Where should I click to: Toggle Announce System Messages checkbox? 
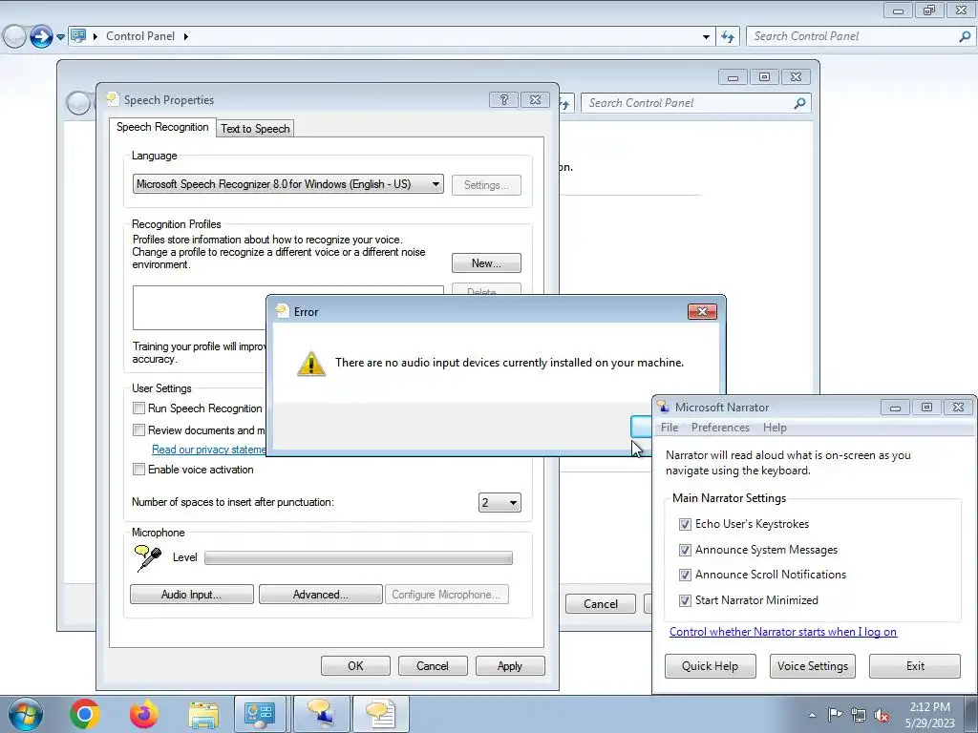685,550
